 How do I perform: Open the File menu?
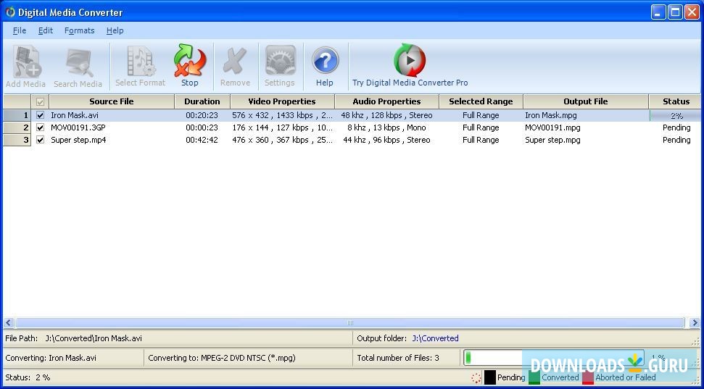[x=20, y=30]
